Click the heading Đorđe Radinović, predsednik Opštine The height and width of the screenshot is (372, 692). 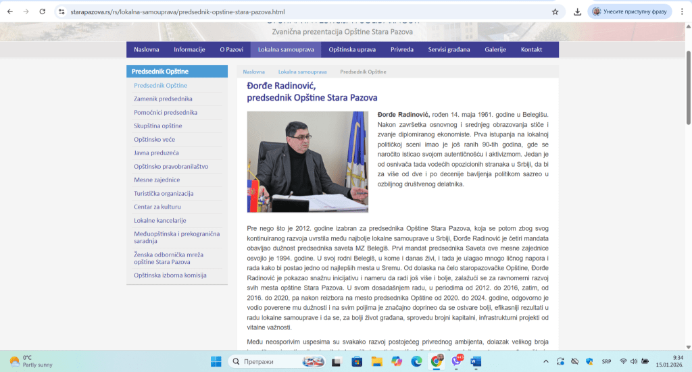pos(312,92)
